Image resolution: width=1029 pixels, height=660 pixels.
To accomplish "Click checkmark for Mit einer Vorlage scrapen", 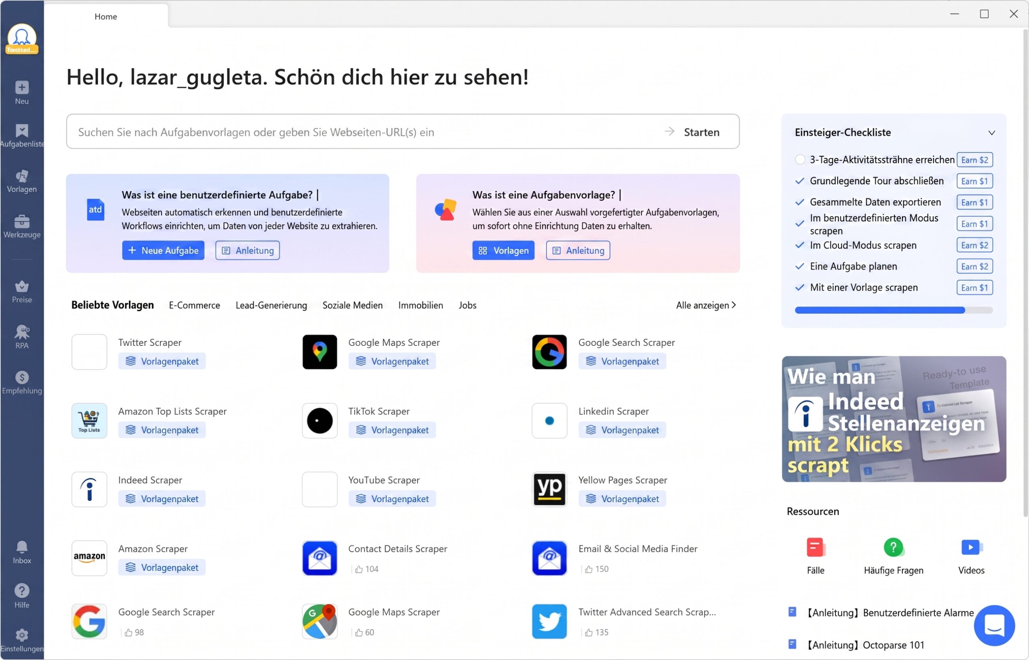I will point(799,288).
